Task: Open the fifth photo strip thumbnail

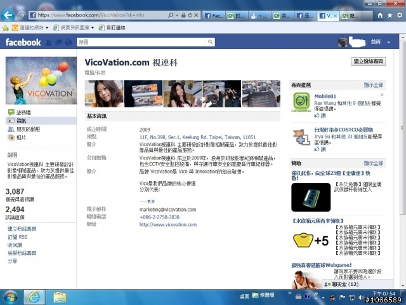Action: (261, 93)
